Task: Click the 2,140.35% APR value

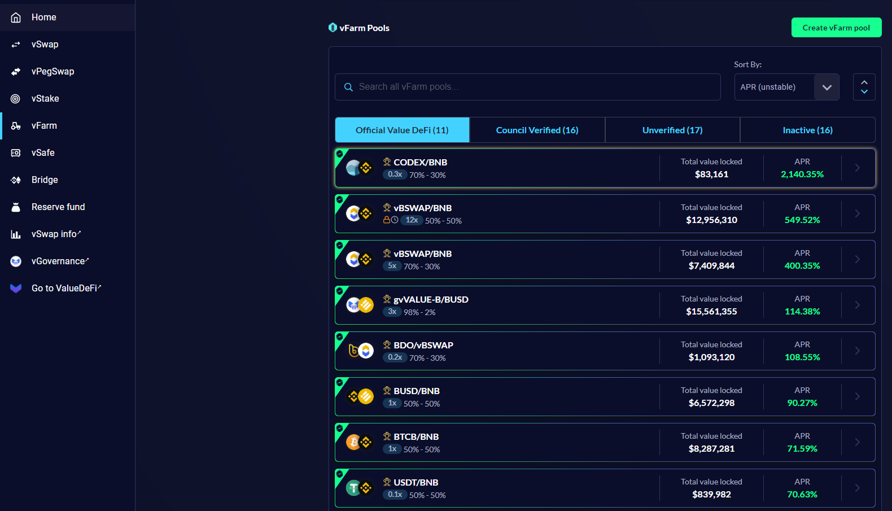Action: [x=802, y=174]
